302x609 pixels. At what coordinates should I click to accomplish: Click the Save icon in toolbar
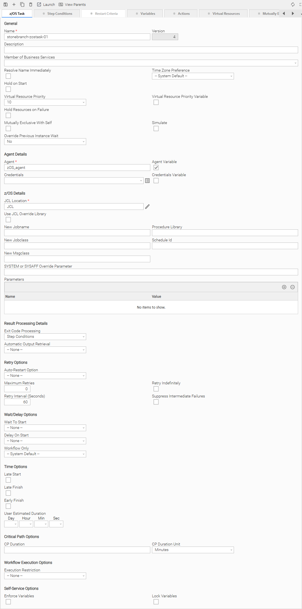tap(6, 4)
